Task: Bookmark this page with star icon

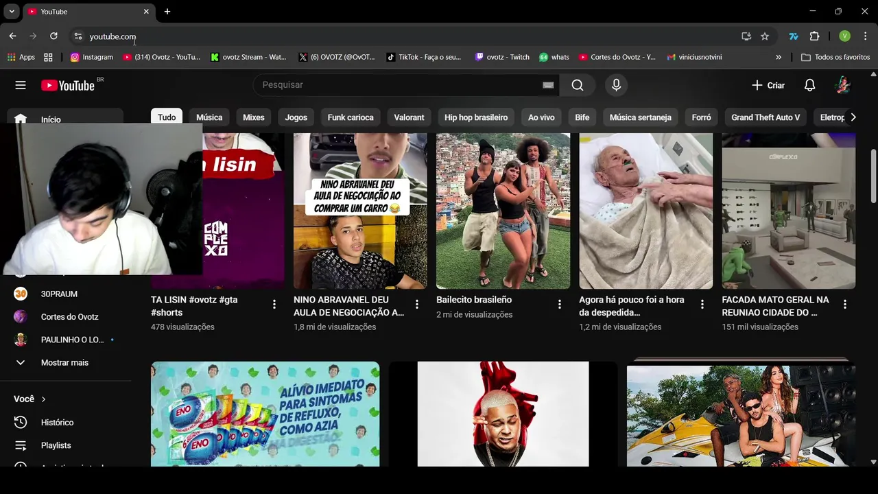Action: [x=765, y=36]
